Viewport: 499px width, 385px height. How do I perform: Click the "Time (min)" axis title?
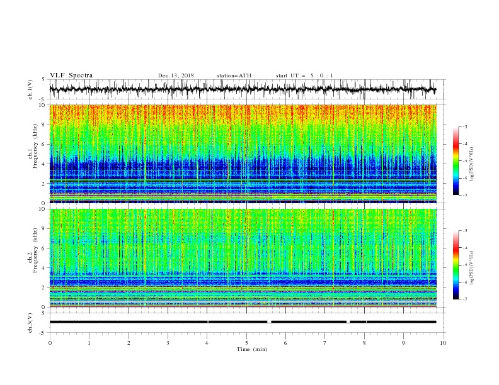click(x=252, y=349)
